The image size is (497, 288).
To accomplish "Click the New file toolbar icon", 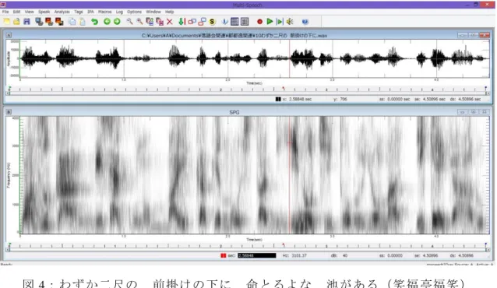I will click(x=7, y=22).
